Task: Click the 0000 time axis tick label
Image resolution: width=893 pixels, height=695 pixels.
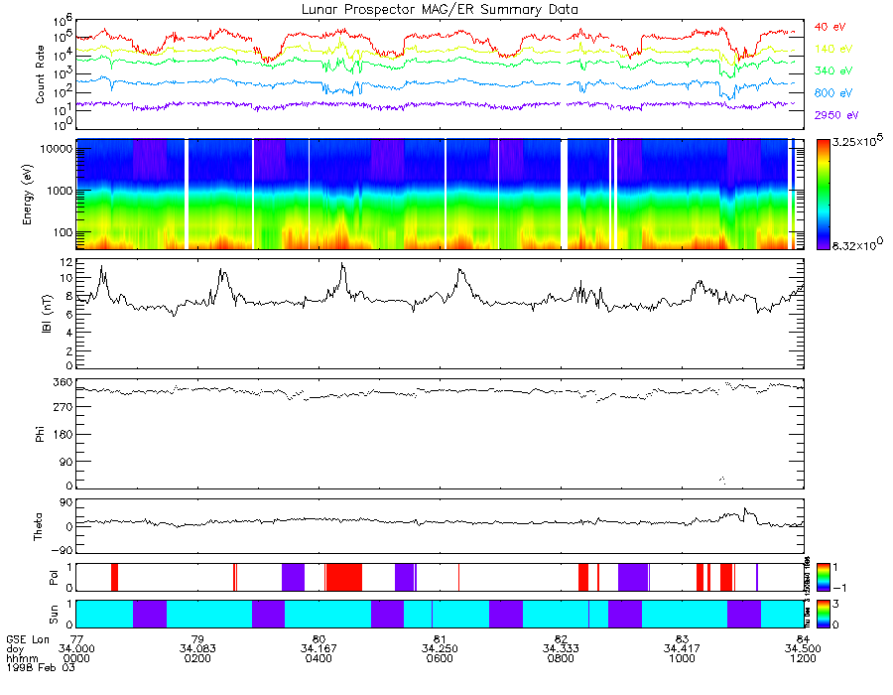Action: 76,658
